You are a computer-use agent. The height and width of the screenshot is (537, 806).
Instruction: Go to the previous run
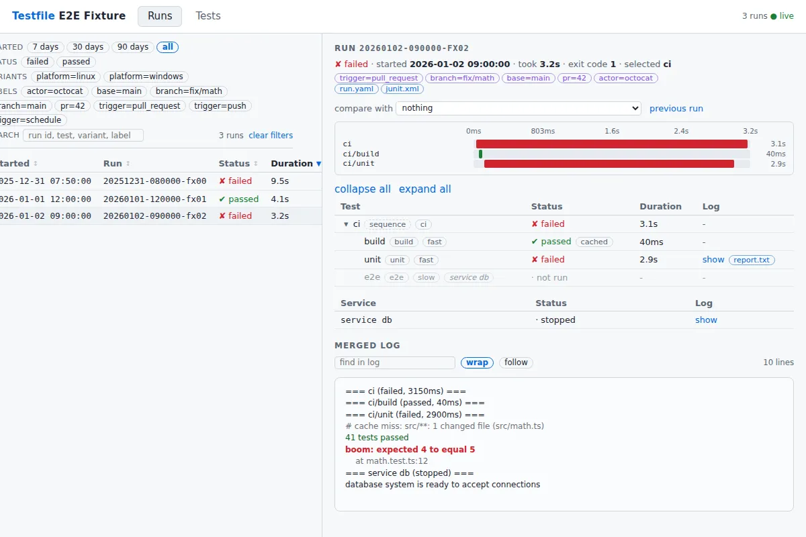[x=676, y=109]
